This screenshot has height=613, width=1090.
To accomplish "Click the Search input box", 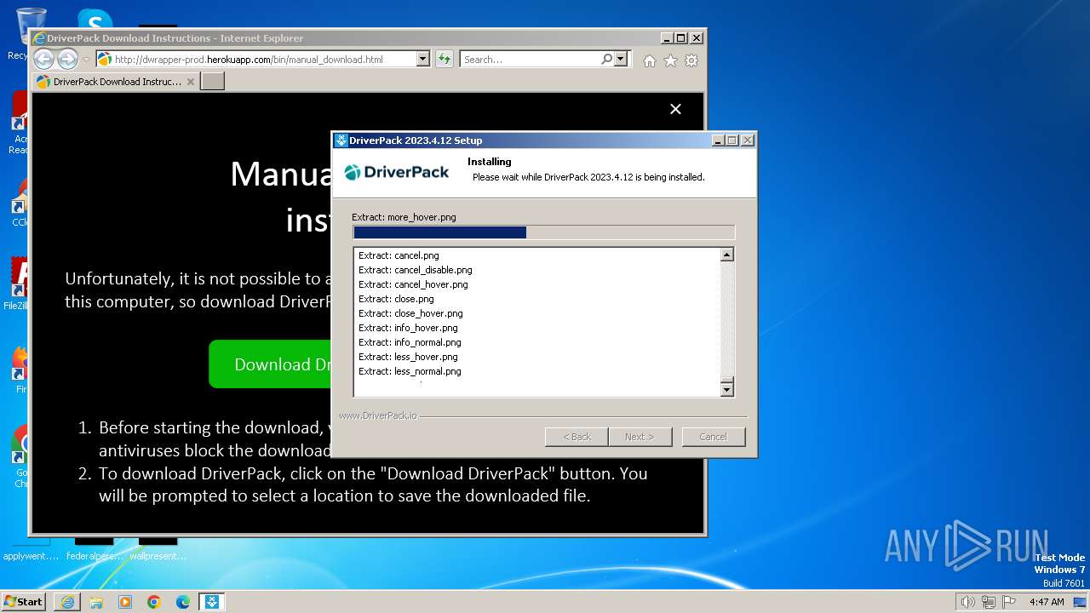I will click(x=530, y=60).
